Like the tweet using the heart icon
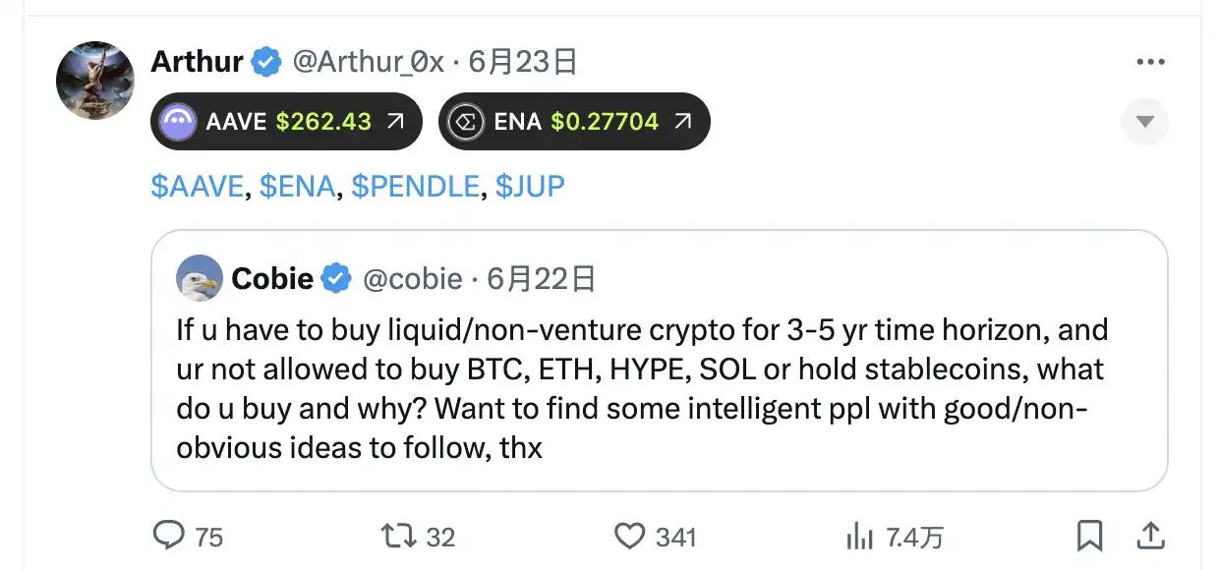Screen dimensions: 1219x570 pos(629,537)
